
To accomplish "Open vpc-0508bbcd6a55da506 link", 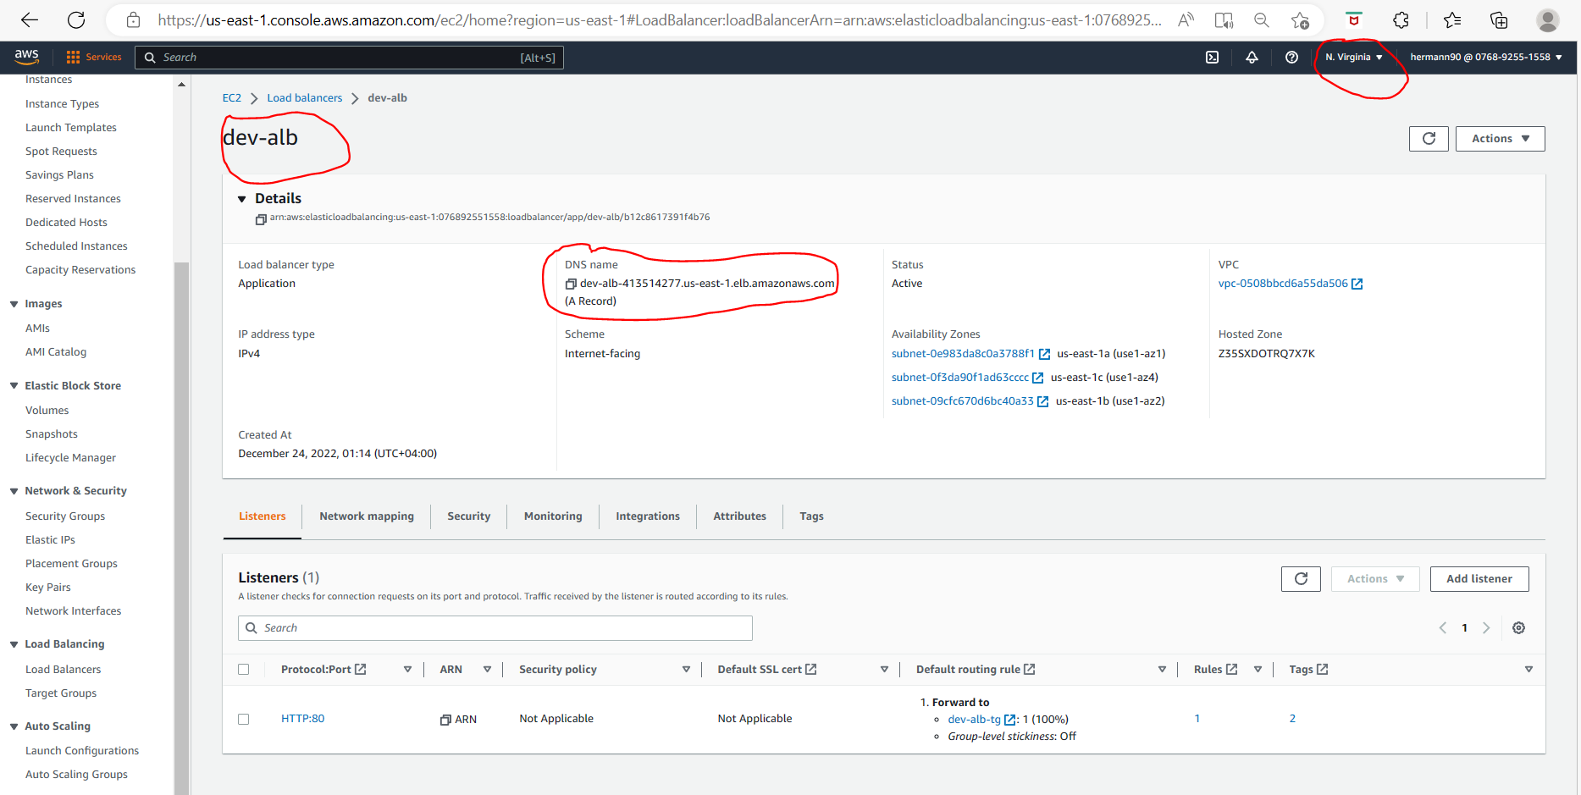I will pyautogui.click(x=1283, y=284).
